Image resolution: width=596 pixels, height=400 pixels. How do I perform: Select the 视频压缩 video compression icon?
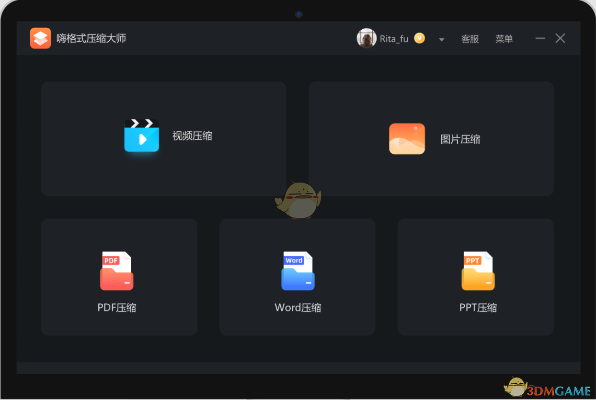click(142, 136)
